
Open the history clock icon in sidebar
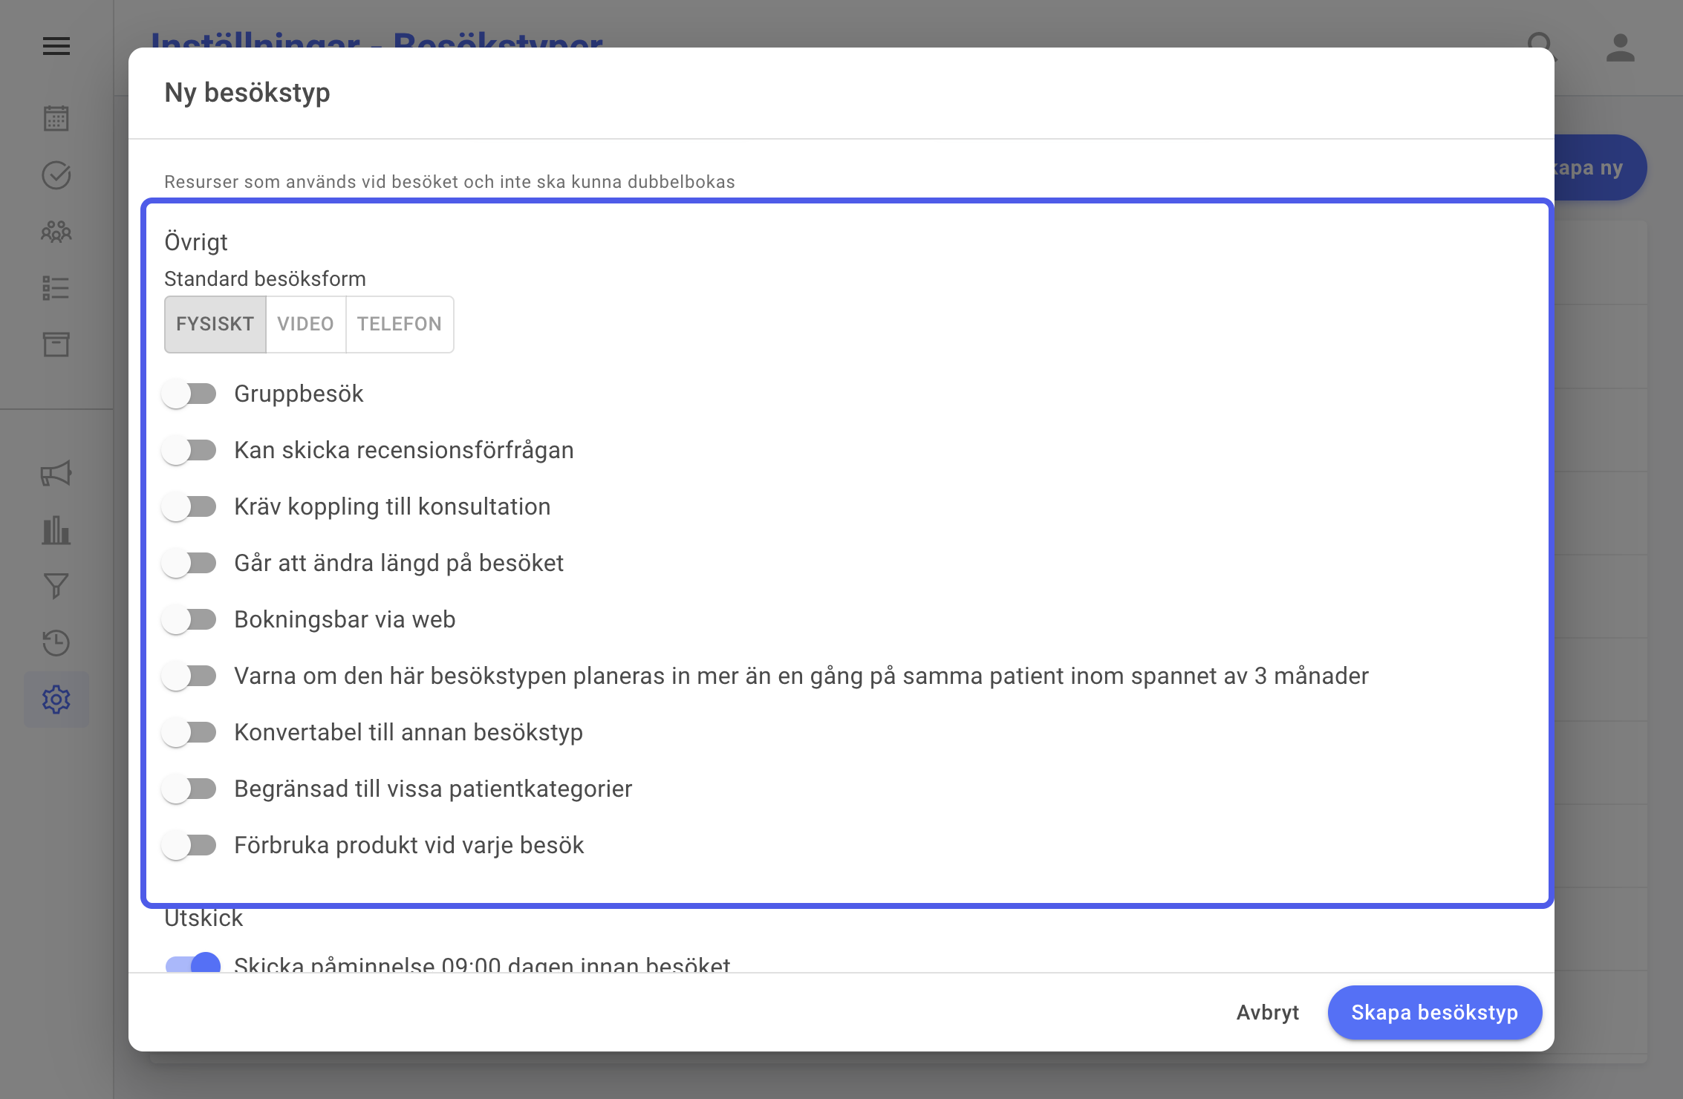click(x=56, y=643)
